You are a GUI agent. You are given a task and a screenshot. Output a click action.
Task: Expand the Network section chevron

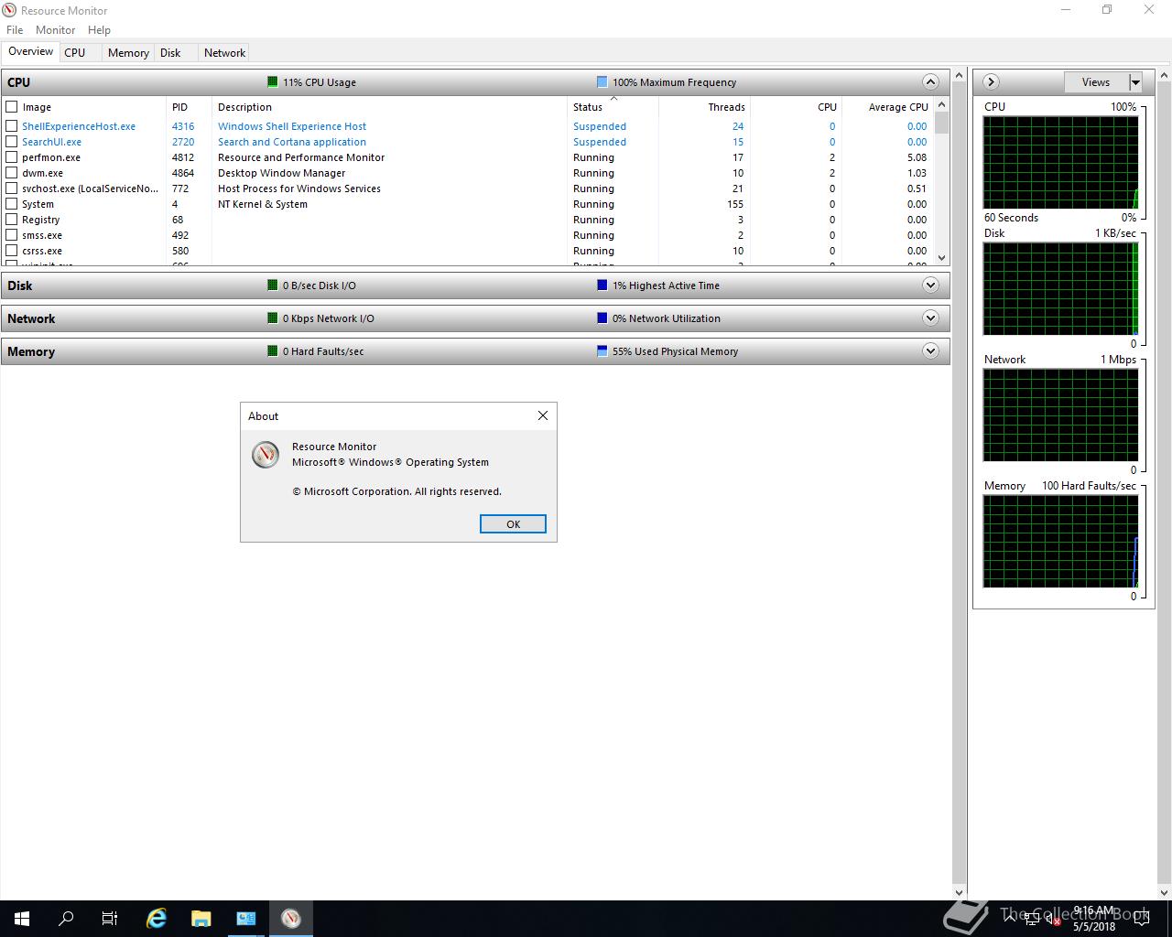pos(930,318)
